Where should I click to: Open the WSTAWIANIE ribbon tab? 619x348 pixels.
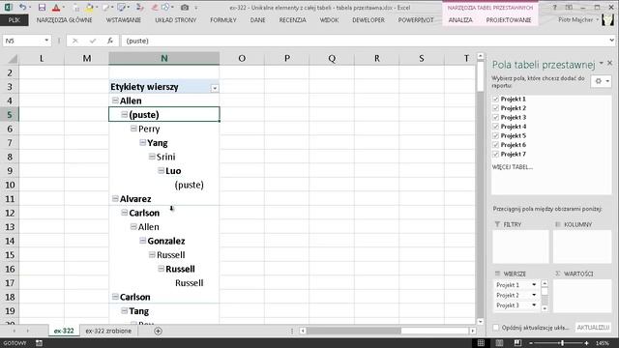123,19
